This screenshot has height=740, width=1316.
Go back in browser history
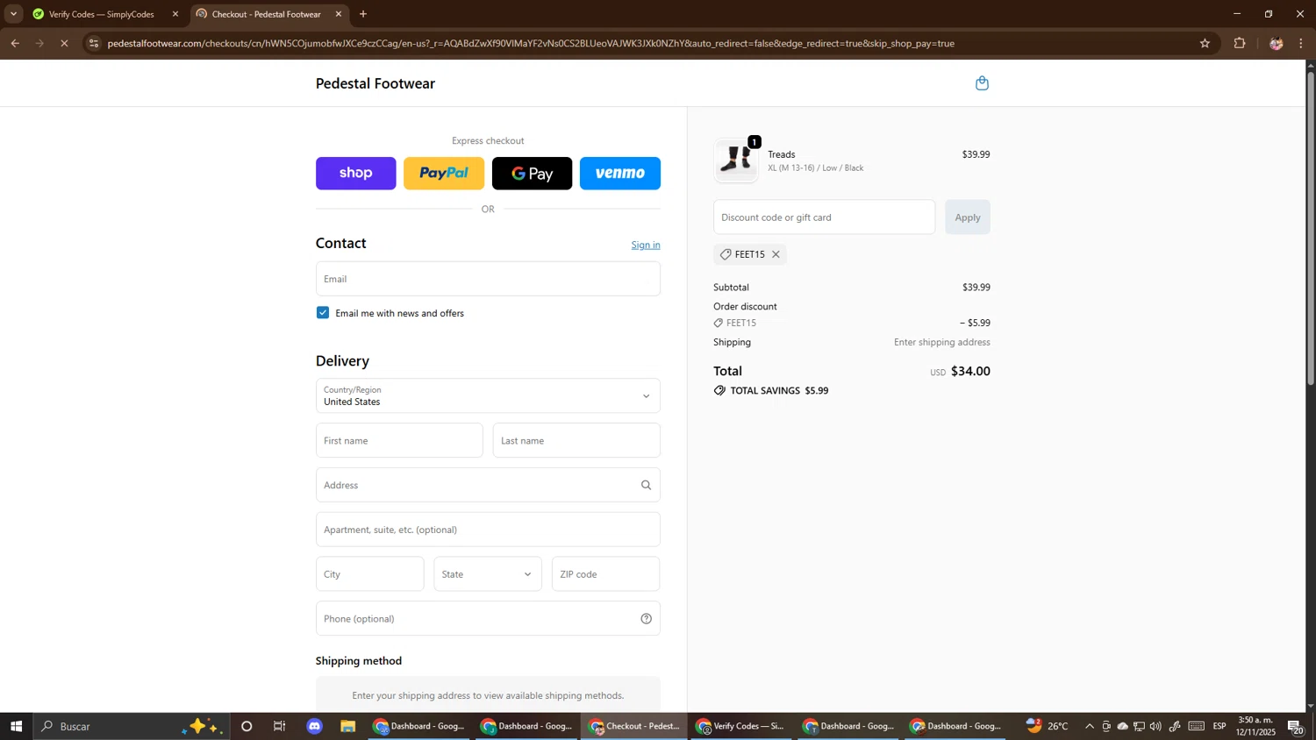15,43
